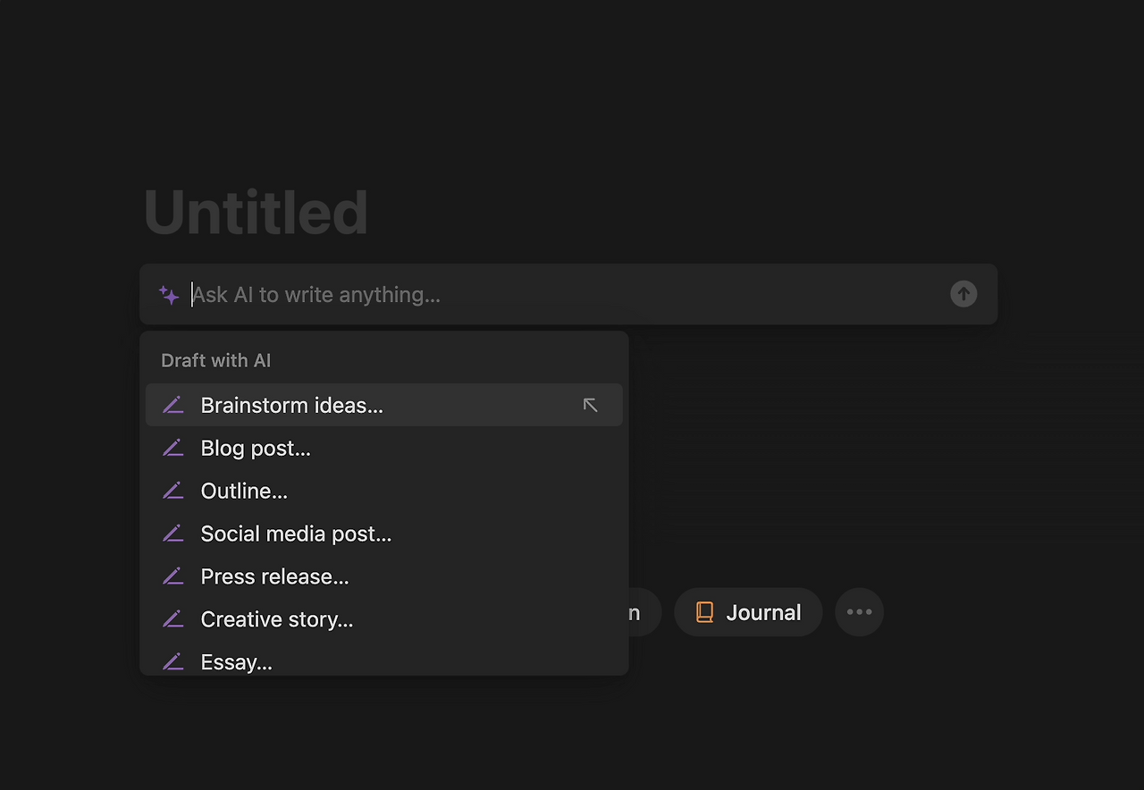The height and width of the screenshot is (790, 1144).
Task: Click the Journal template button
Action: pyautogui.click(x=748, y=612)
